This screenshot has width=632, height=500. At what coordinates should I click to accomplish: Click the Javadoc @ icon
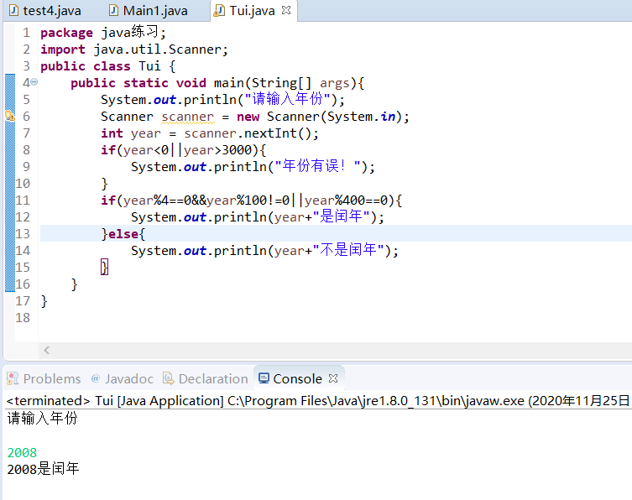[x=96, y=378]
